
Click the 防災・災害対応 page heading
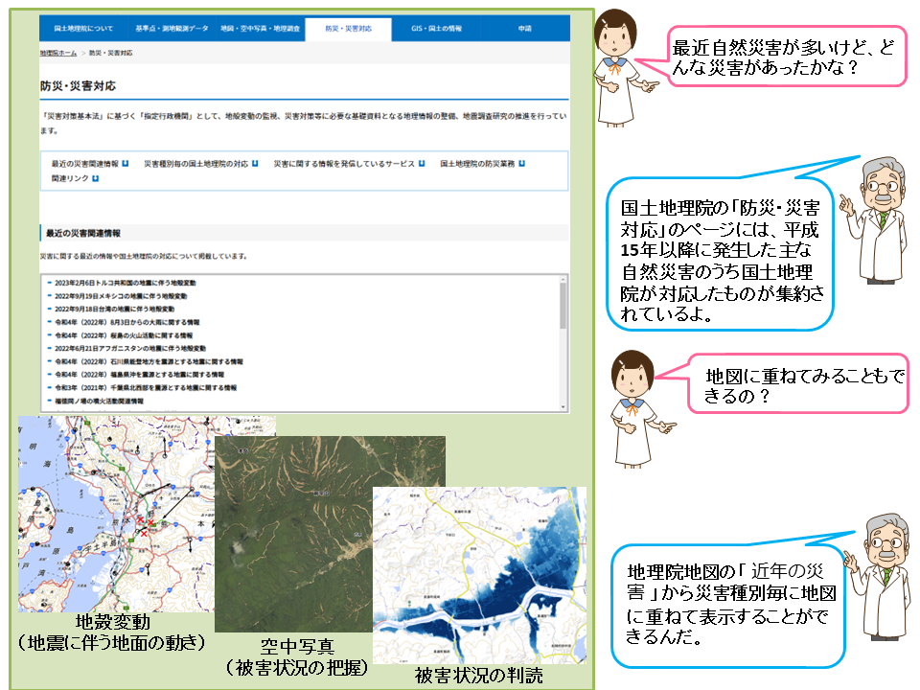tap(78, 86)
